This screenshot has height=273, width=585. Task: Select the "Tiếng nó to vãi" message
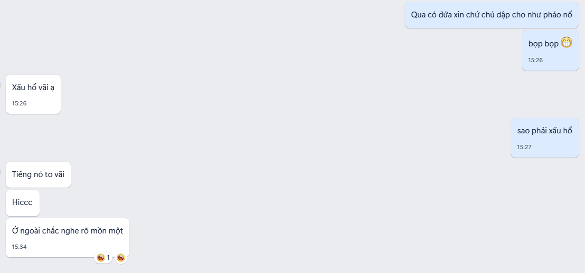point(38,174)
